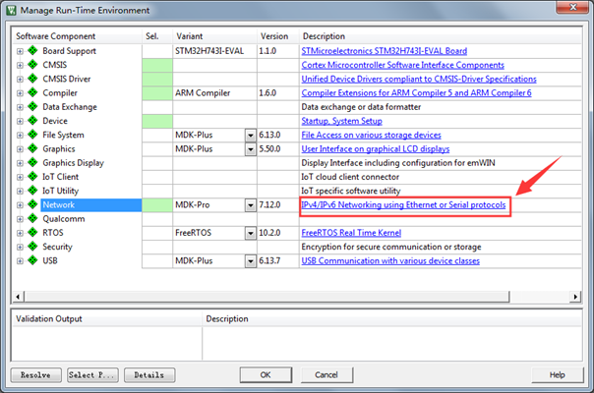594x393 pixels.
Task: Open File Access on various storage devices link
Action: point(372,135)
